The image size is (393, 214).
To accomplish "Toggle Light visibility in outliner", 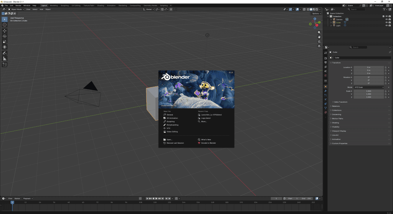I will (386, 25).
